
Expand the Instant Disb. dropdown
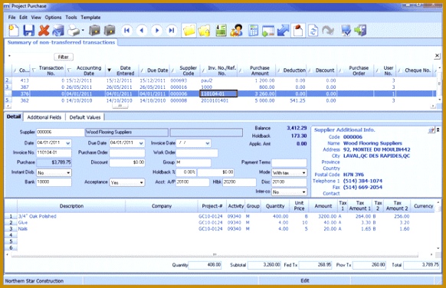[x=68, y=172]
